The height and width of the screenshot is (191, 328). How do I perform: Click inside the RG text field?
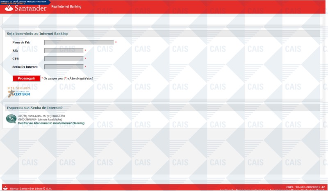tap(64, 50)
